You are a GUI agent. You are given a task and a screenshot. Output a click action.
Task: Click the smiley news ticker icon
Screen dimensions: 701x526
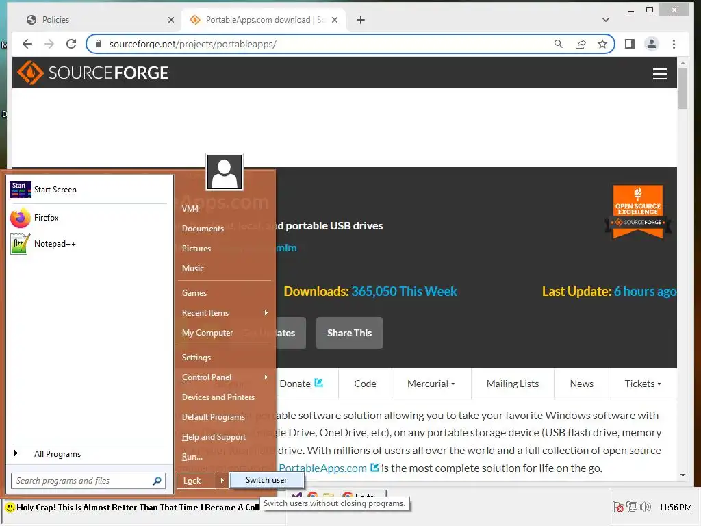10,508
